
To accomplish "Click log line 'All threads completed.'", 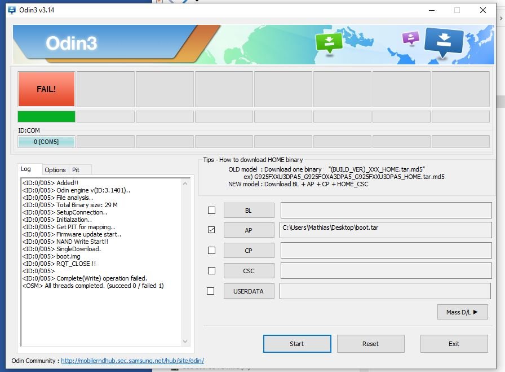I will pos(93,286).
